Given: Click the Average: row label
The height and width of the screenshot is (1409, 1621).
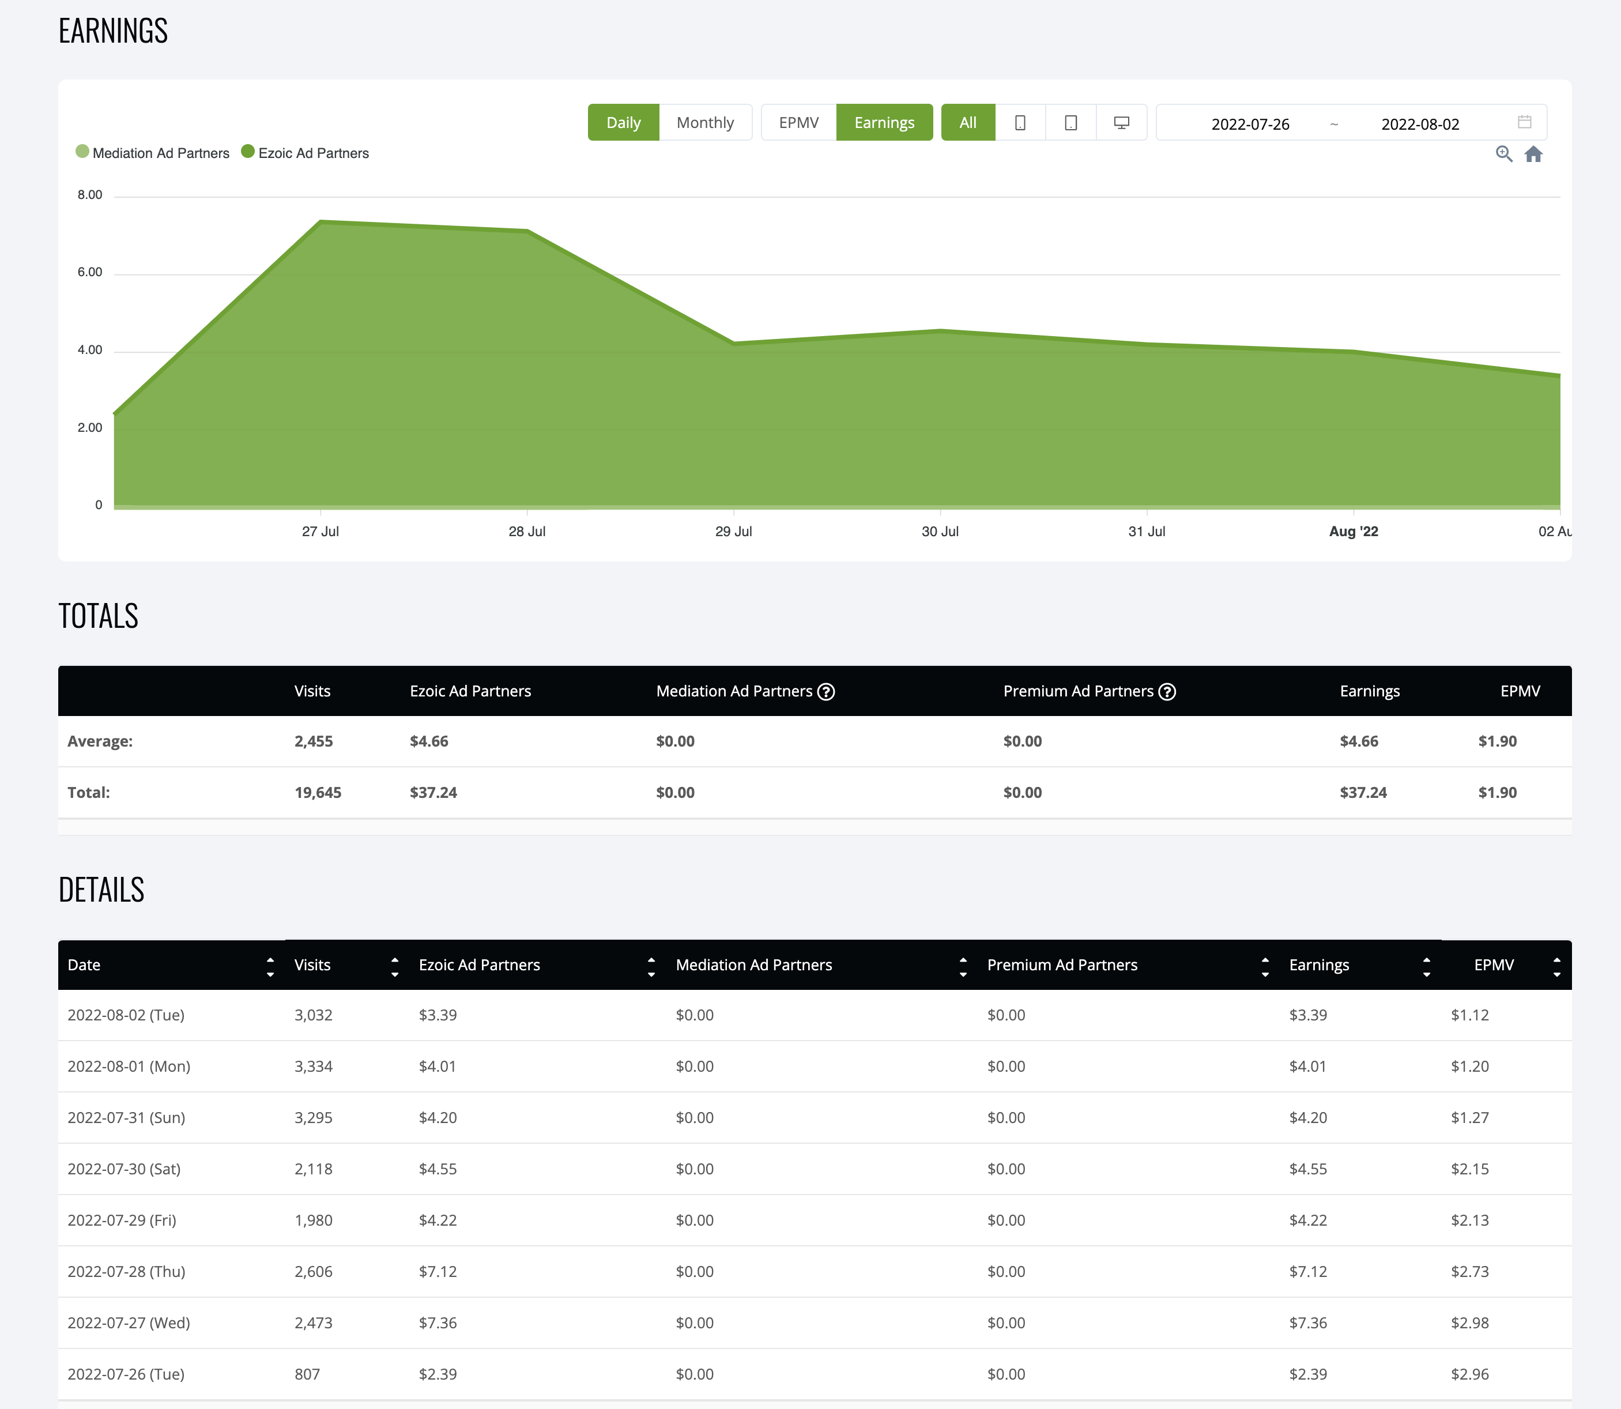Looking at the screenshot, I should coord(100,741).
